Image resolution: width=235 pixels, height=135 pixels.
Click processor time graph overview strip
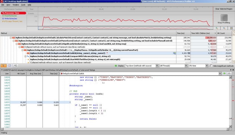click(x=126, y=28)
